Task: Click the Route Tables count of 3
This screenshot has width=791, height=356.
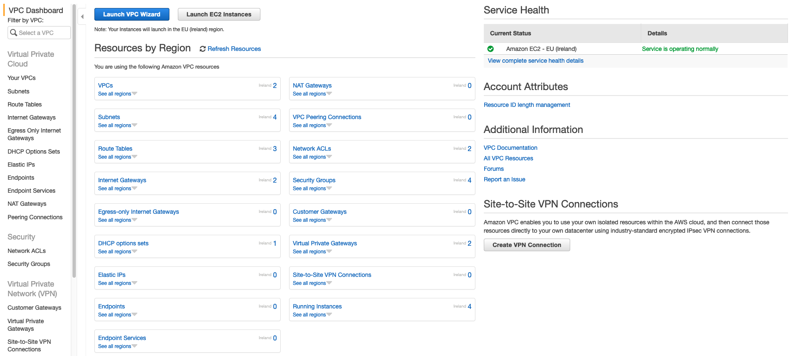Action: coord(275,149)
